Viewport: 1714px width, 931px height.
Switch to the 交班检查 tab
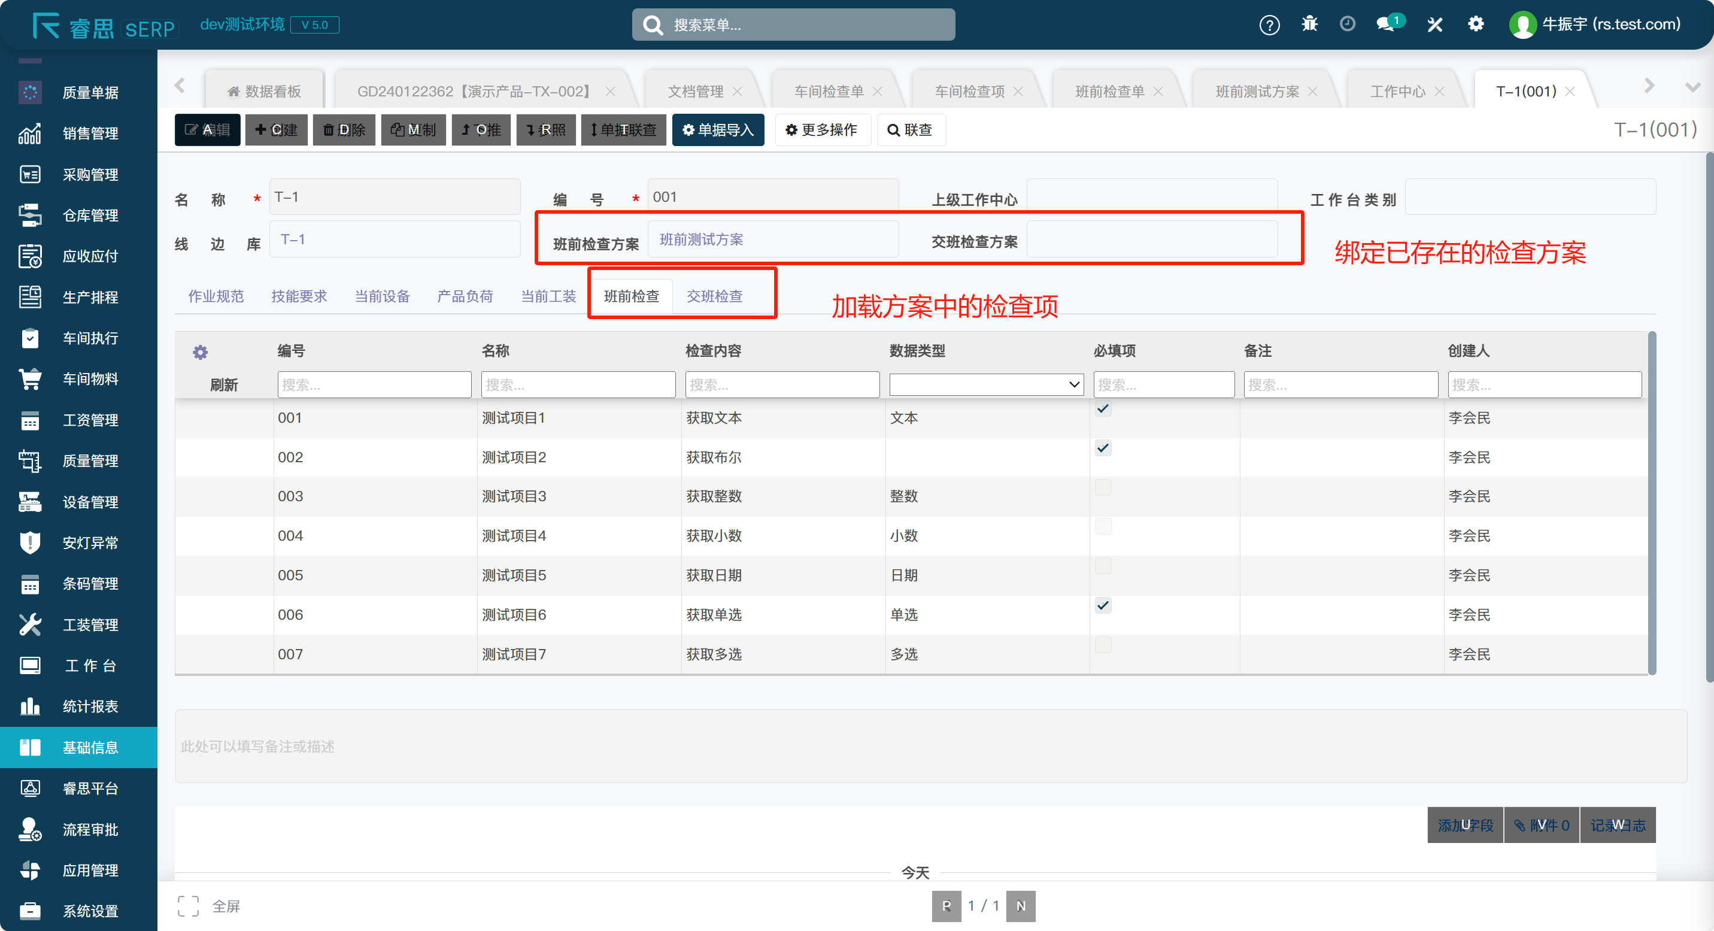(714, 296)
